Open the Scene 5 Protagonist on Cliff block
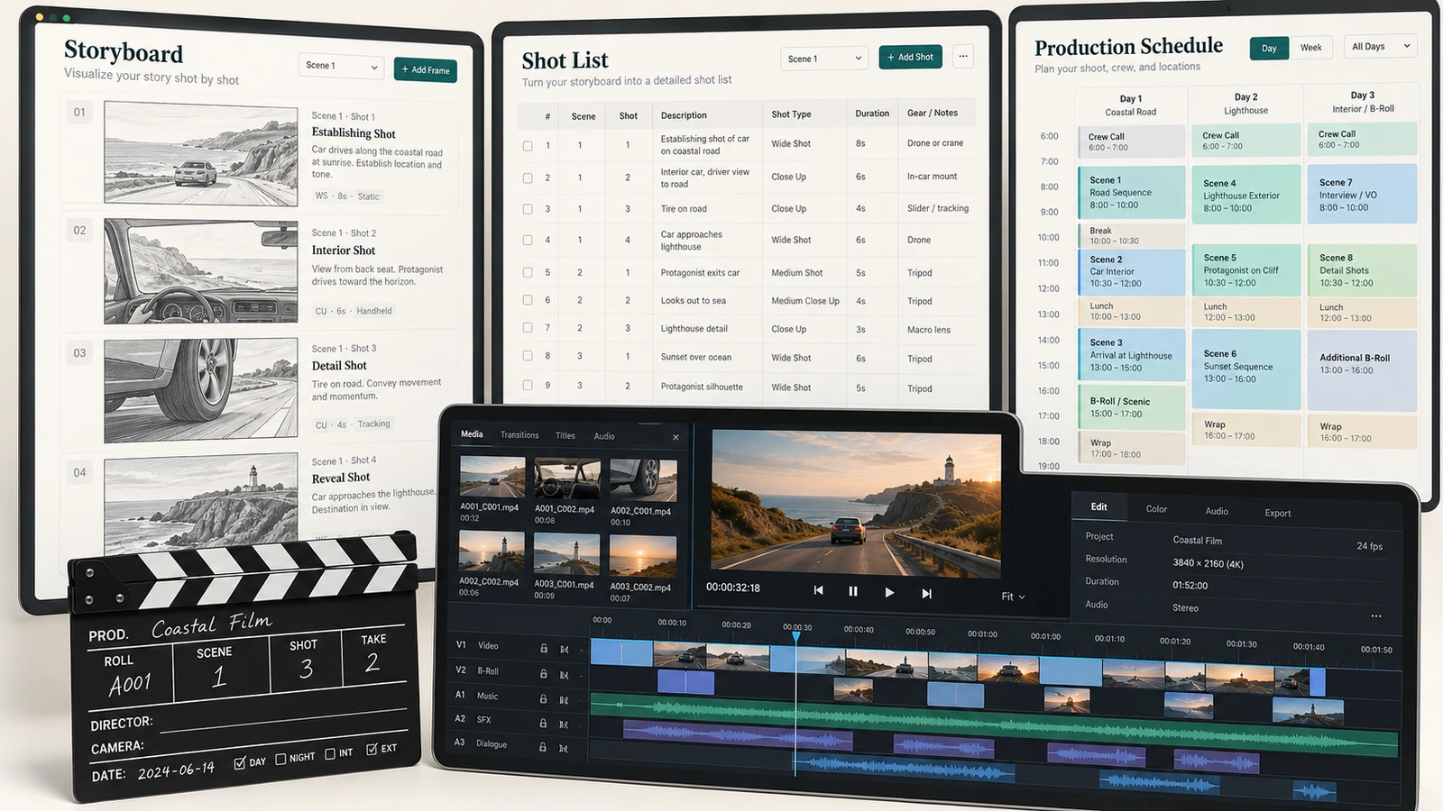This screenshot has height=811, width=1443. 1246,269
